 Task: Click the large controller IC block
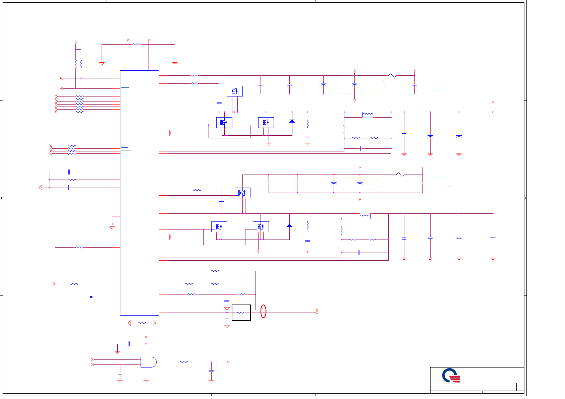[139, 193]
